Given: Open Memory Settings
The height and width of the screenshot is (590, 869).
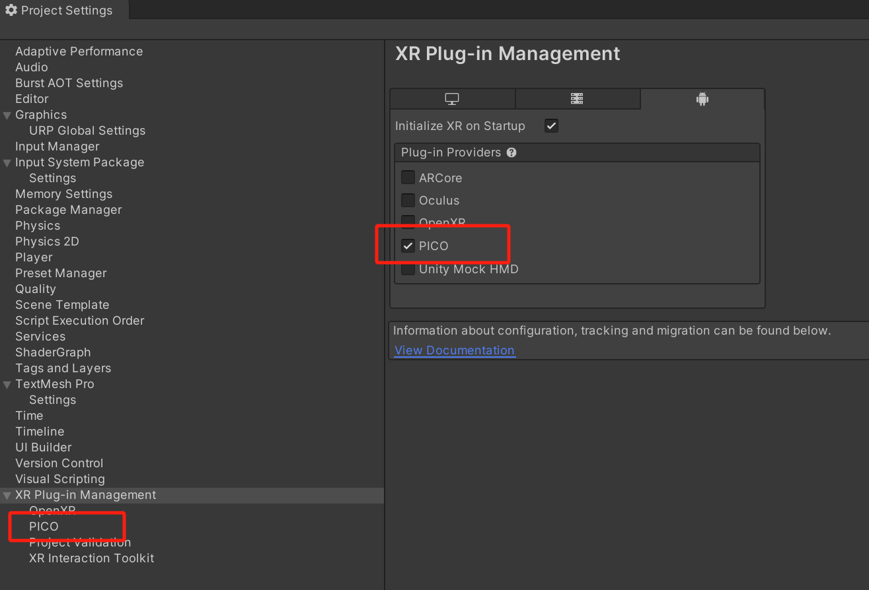Looking at the screenshot, I should (x=63, y=194).
